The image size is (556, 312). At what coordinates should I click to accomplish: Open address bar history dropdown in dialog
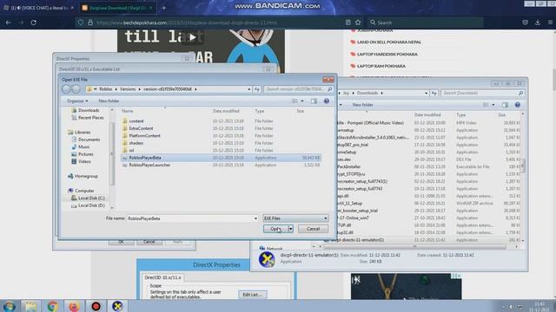249,89
